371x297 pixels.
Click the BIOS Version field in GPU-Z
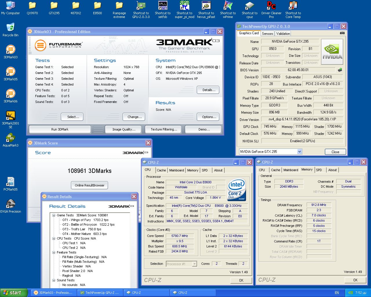click(x=298, y=70)
